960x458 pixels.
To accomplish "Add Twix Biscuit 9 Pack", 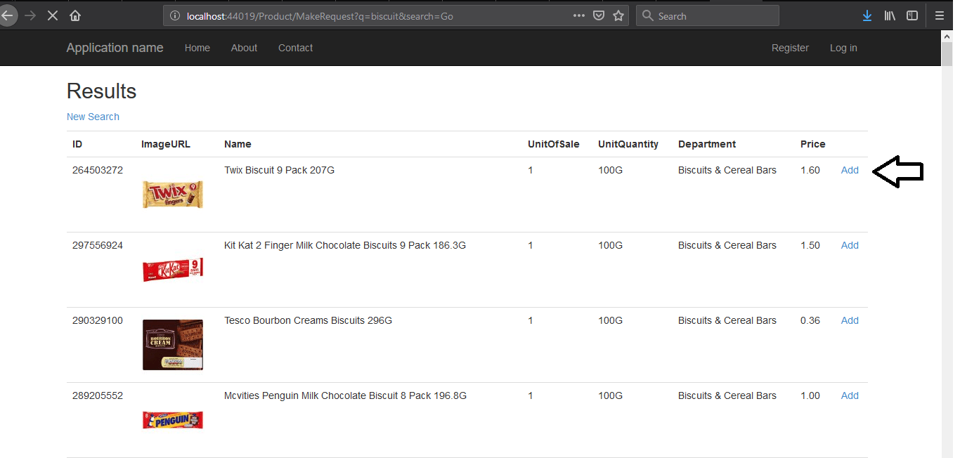I will click(850, 170).
